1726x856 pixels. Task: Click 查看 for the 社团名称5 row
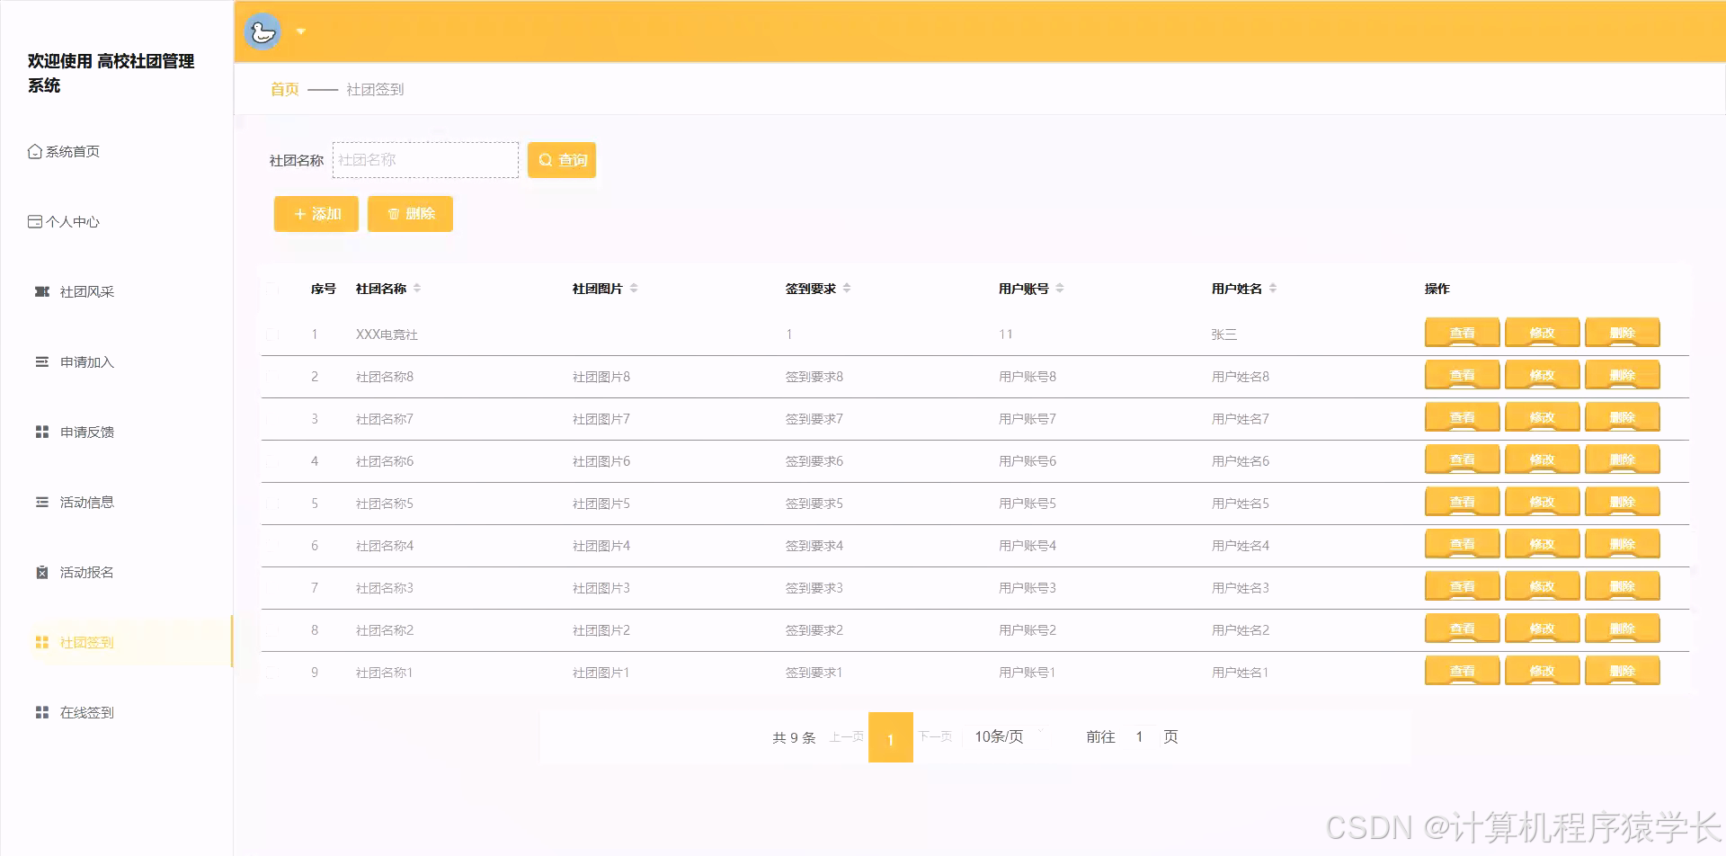pyautogui.click(x=1463, y=502)
